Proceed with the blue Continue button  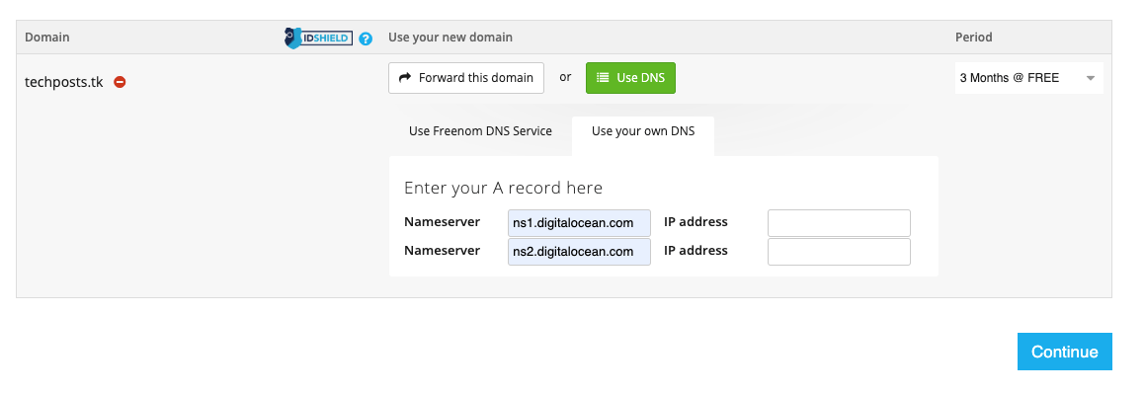(x=1064, y=352)
